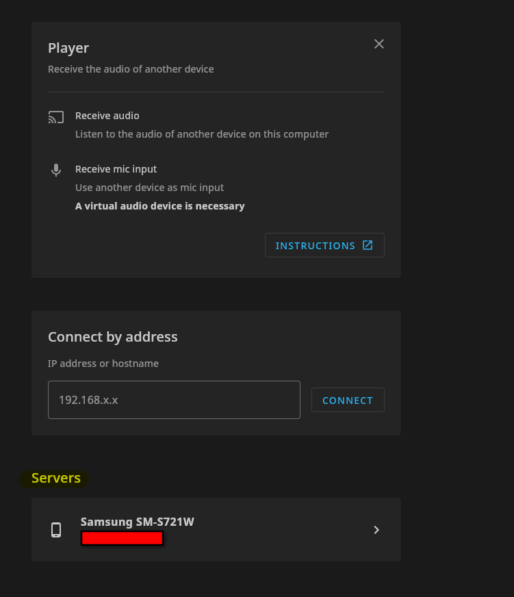
Task: Click 'Listen to the audio' description text
Action: pos(202,134)
